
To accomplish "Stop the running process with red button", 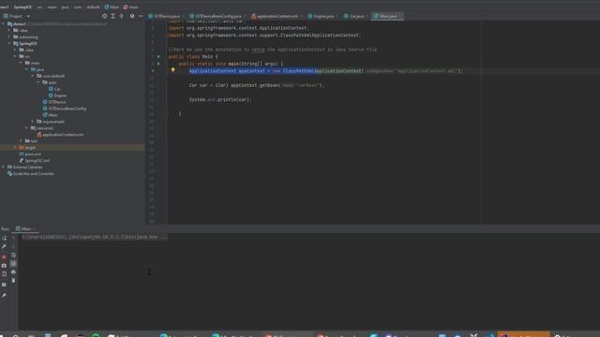I will click(4, 256).
